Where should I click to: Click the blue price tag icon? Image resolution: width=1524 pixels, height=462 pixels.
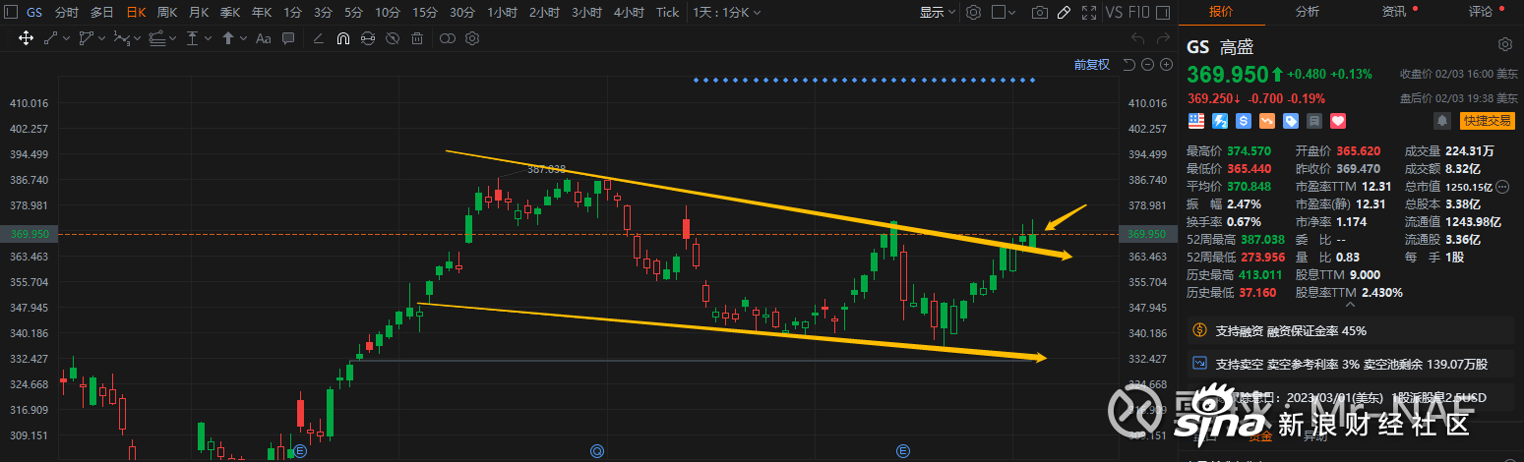(x=1291, y=121)
